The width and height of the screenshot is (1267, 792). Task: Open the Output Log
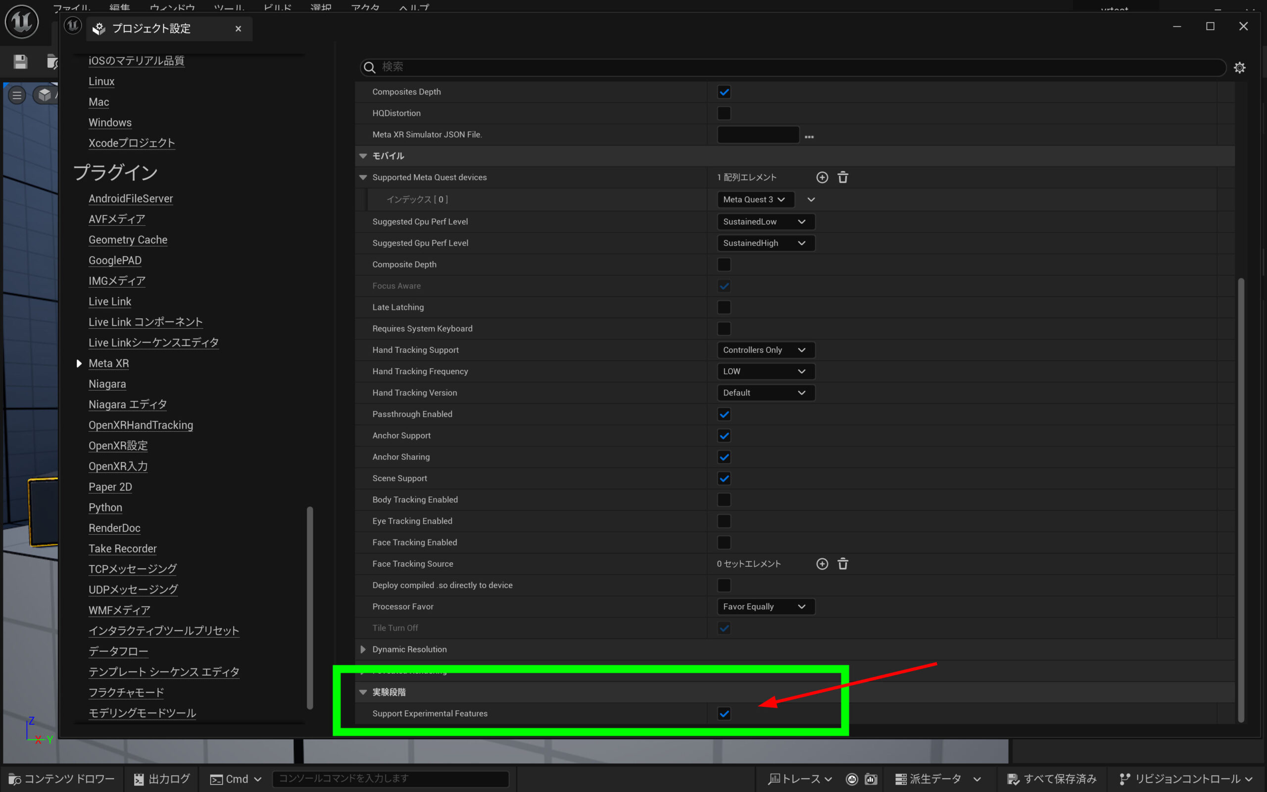[x=162, y=779]
